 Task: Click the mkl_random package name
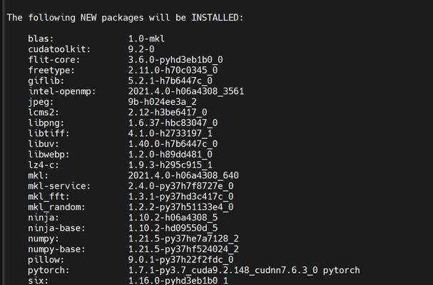pos(56,207)
